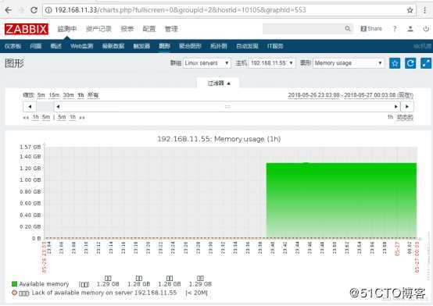Set zoom to 1h
This screenshot has height=306, width=433.
[81, 95]
